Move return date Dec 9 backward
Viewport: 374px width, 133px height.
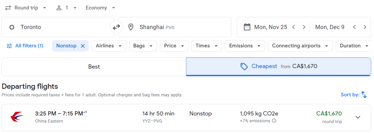tap(355, 27)
